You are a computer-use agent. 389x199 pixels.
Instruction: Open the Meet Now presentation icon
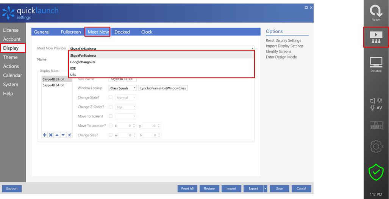(376, 37)
